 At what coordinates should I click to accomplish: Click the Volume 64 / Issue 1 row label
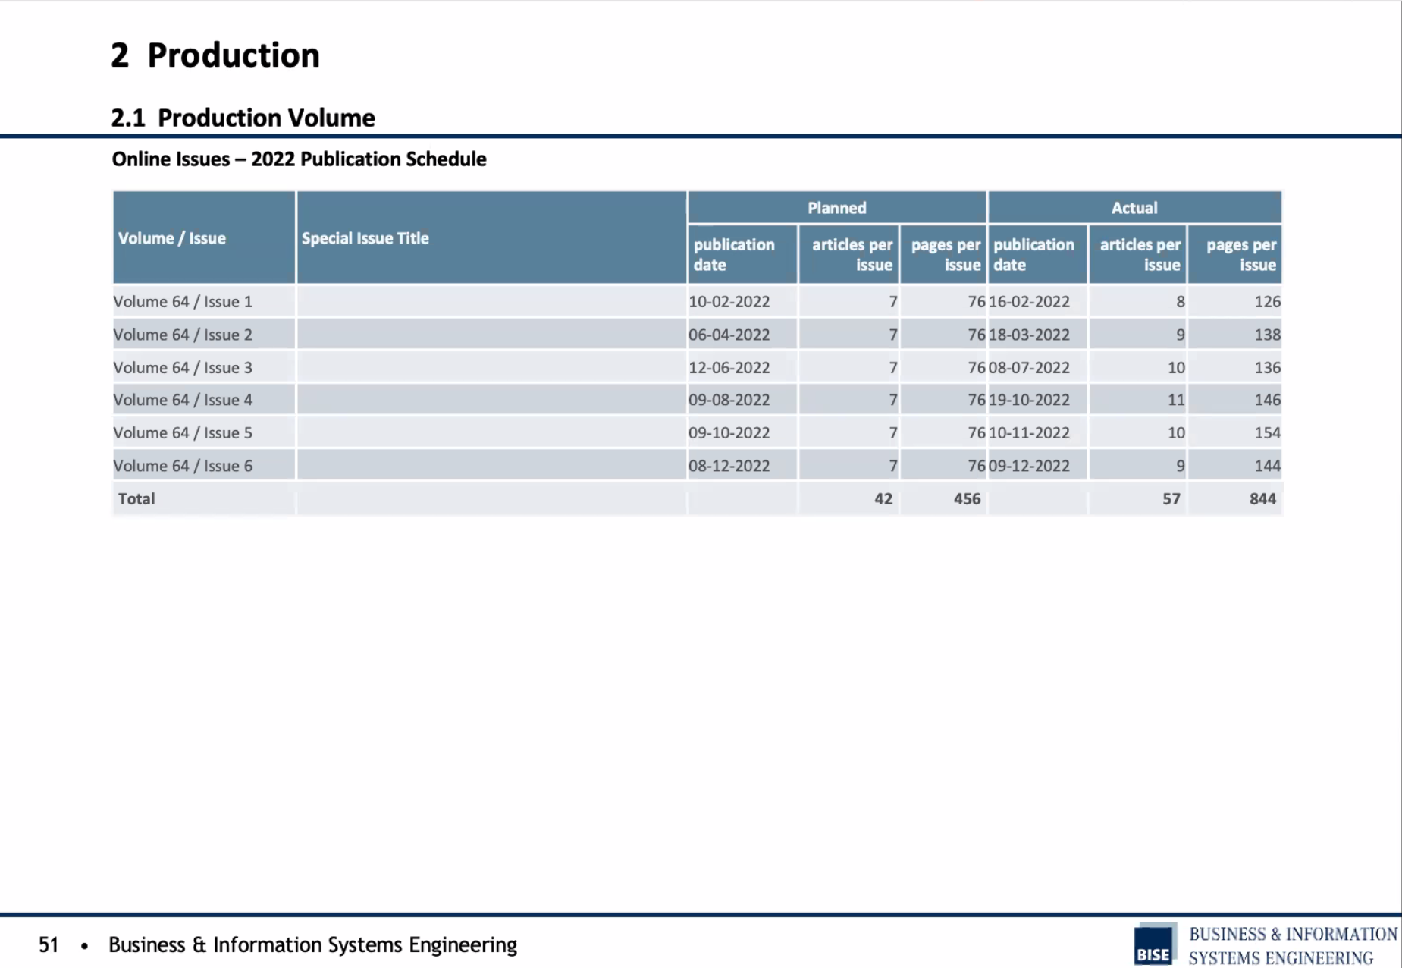[x=183, y=302]
